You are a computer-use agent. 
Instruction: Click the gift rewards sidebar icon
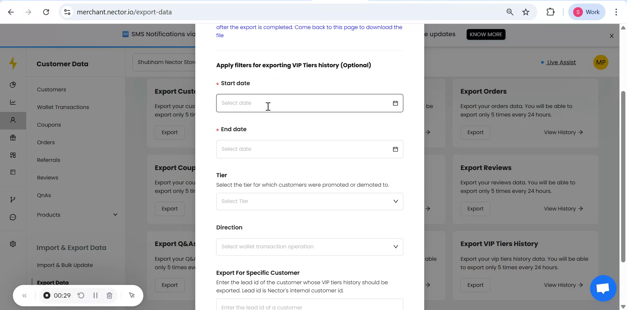pyautogui.click(x=13, y=137)
